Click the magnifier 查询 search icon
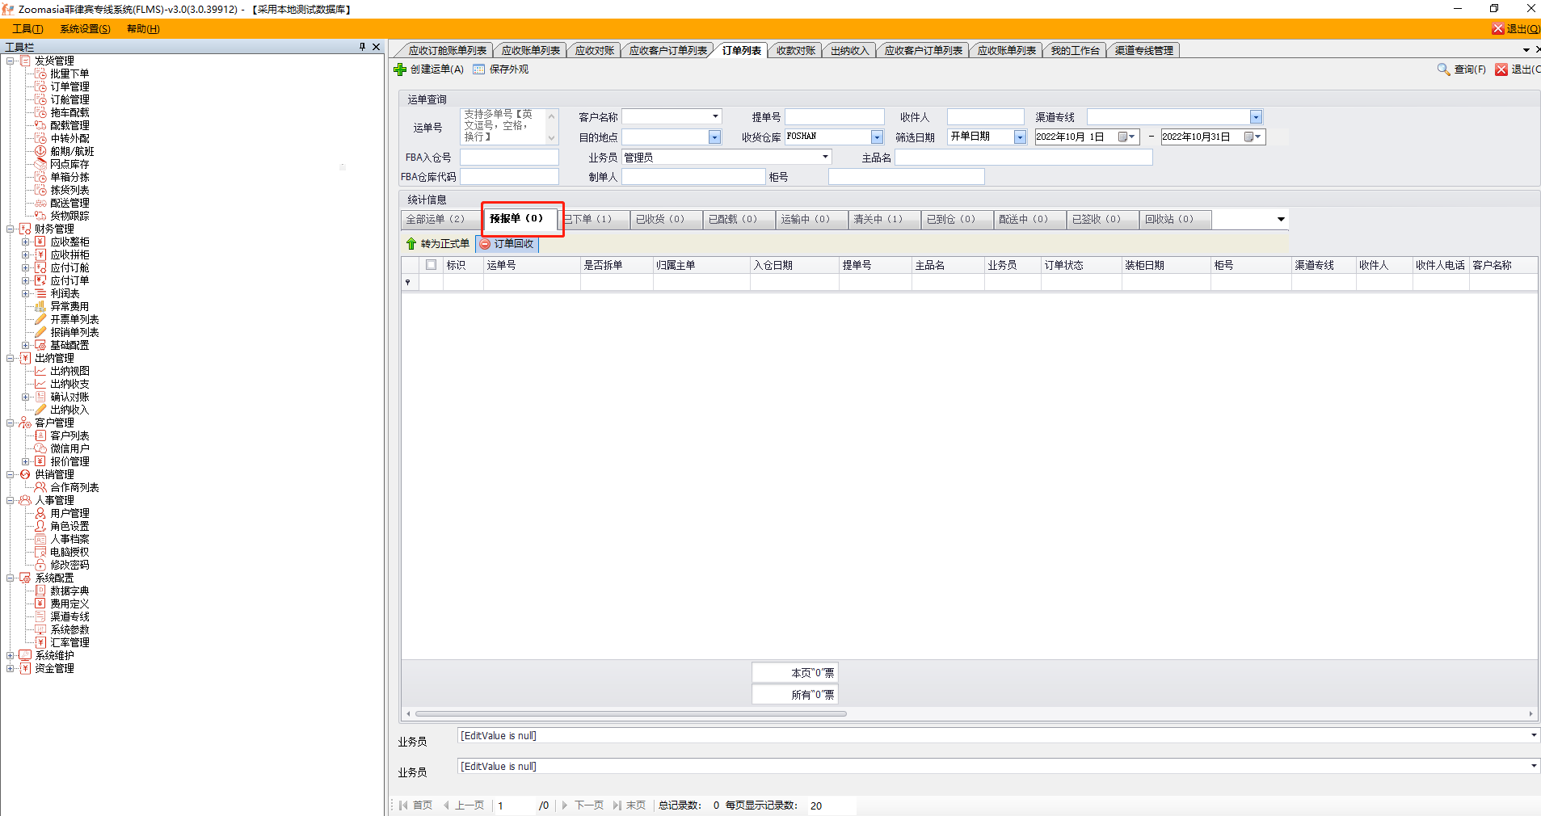 click(1443, 69)
